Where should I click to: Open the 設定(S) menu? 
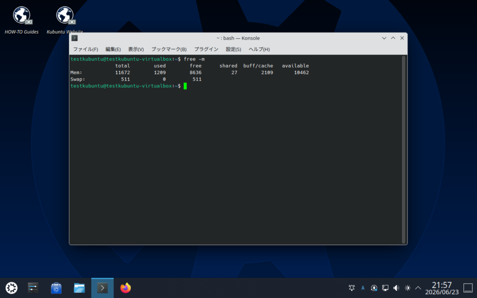[x=233, y=49]
